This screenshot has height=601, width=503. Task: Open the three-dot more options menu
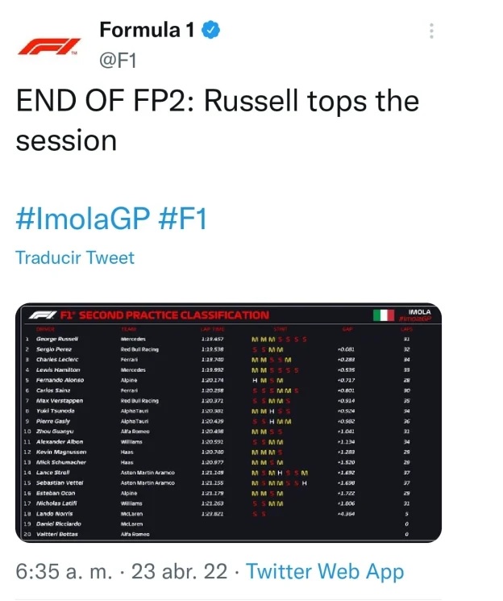433,31
